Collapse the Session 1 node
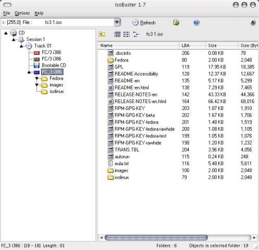Image resolution: width=259 pixels, height=250 pixels. point(14,40)
